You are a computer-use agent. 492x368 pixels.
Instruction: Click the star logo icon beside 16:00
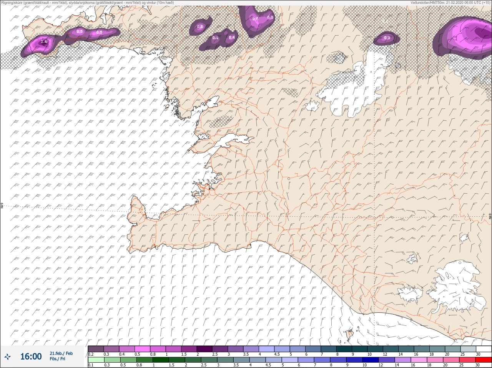click(x=7, y=357)
